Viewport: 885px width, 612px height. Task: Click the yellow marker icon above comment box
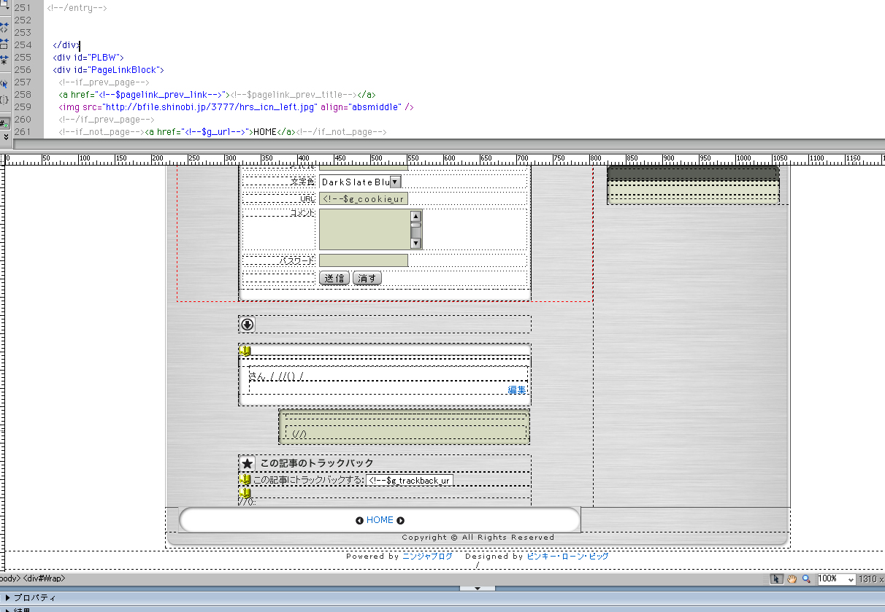pos(245,351)
